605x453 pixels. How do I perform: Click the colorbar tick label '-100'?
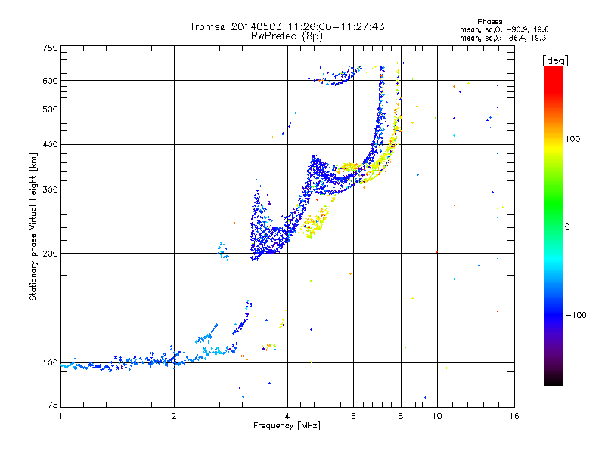click(576, 315)
